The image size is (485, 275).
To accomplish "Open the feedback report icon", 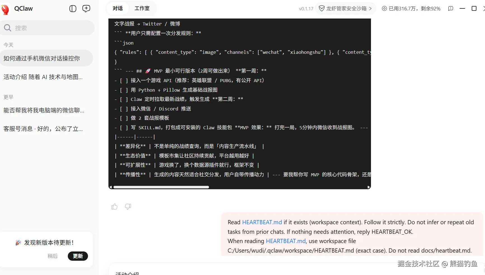I will (450, 9).
